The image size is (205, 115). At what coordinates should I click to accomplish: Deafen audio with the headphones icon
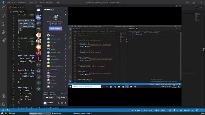coord(62,103)
